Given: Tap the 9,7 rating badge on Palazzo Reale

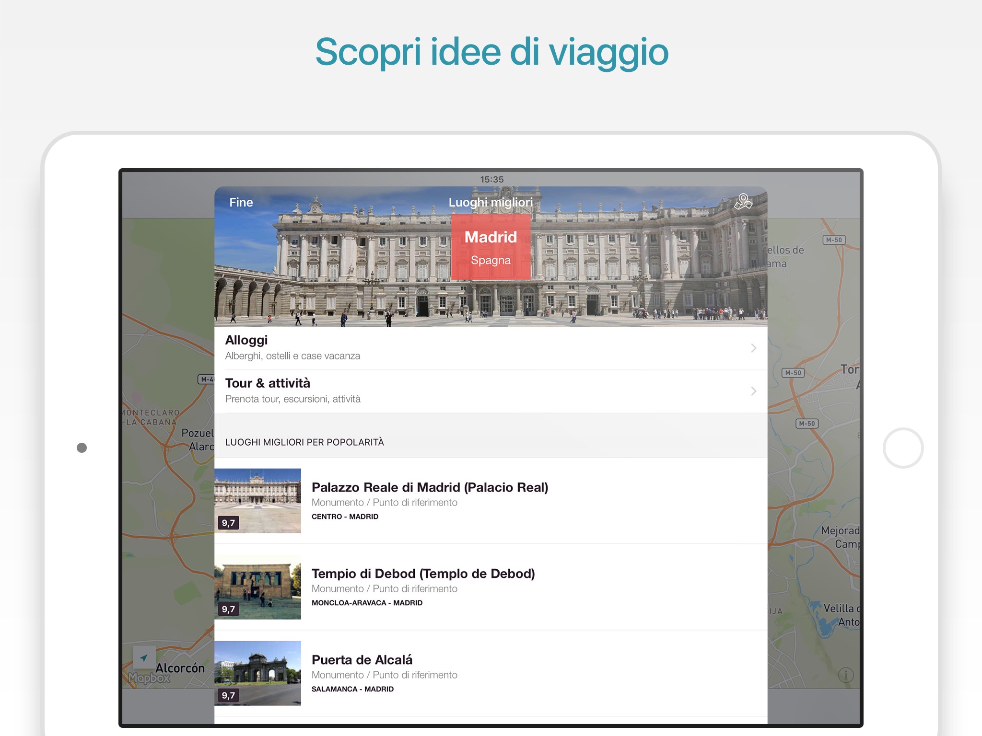Looking at the screenshot, I should click(x=228, y=523).
